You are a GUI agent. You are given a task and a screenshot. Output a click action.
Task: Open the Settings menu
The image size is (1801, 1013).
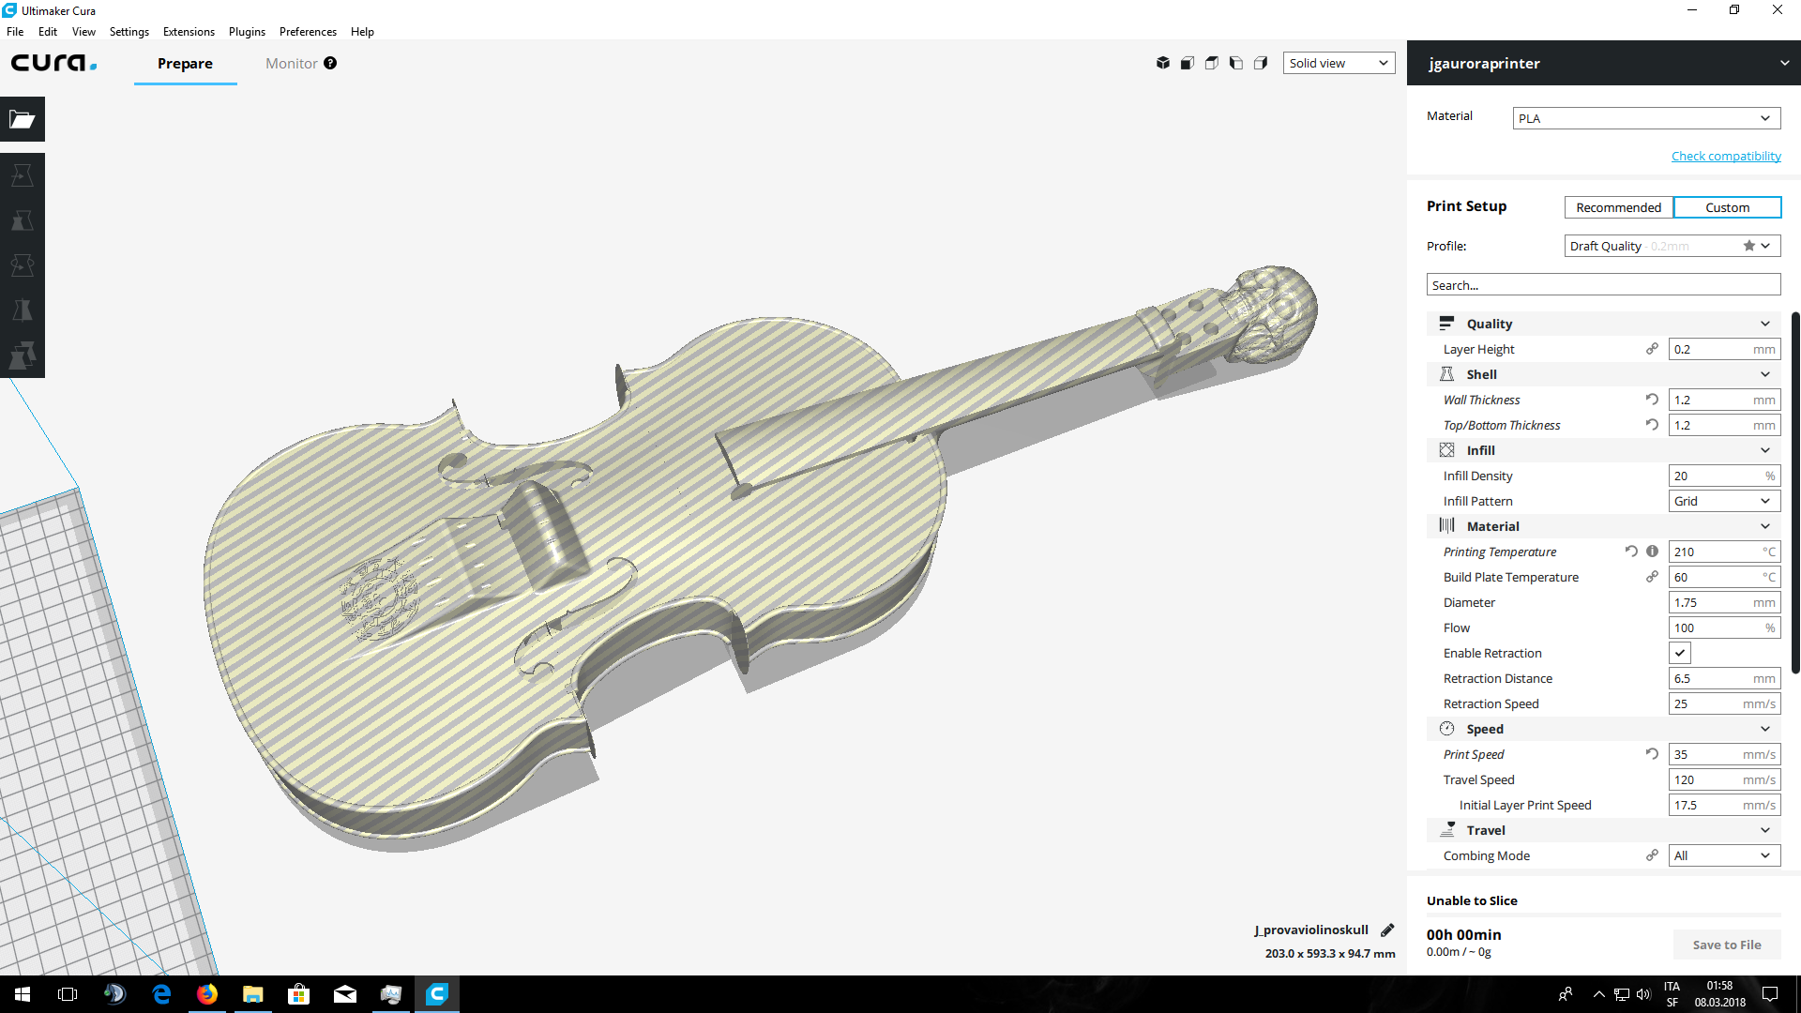tap(129, 31)
